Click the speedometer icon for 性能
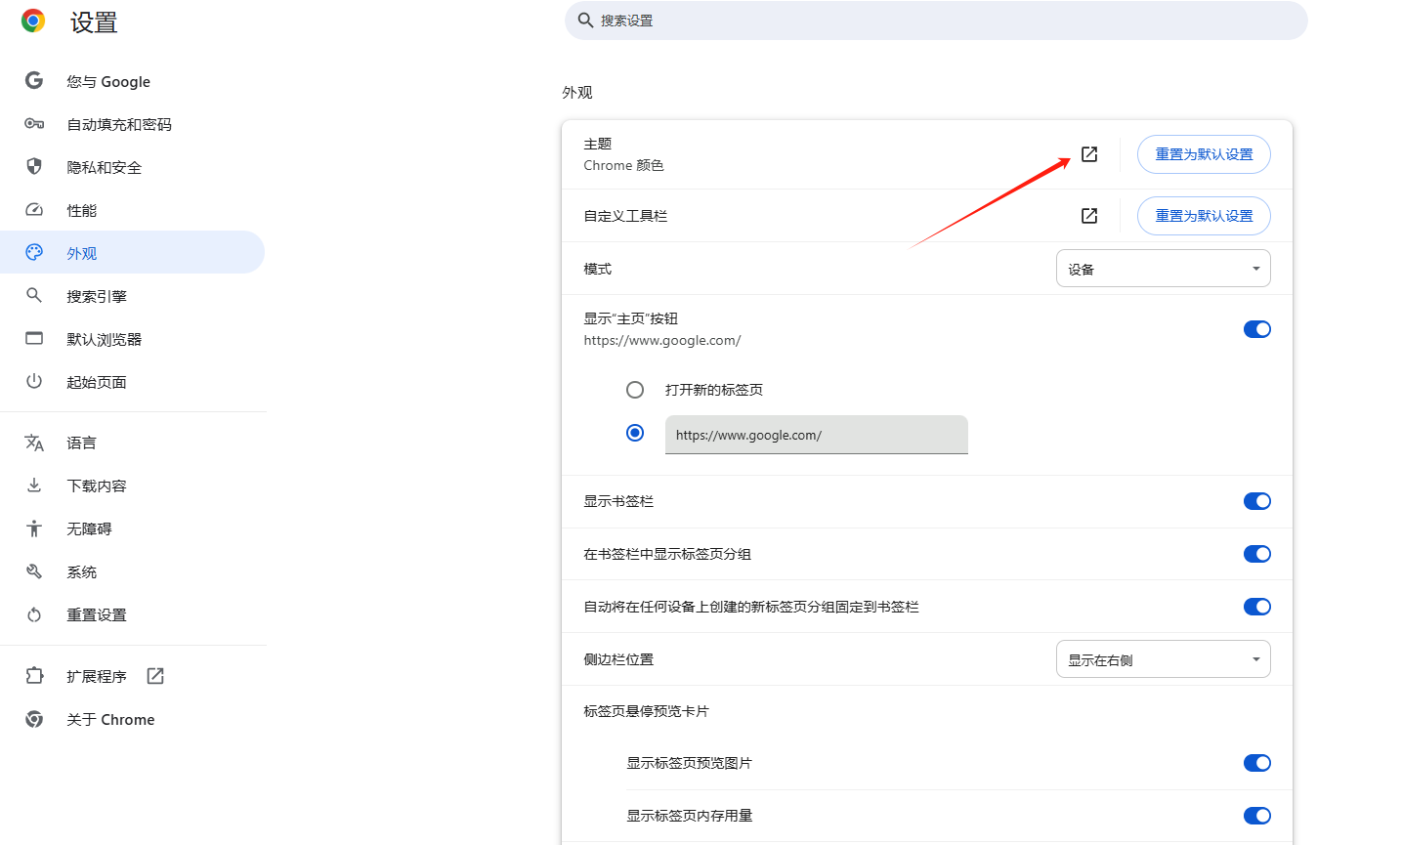This screenshot has height=845, width=1402. (34, 210)
